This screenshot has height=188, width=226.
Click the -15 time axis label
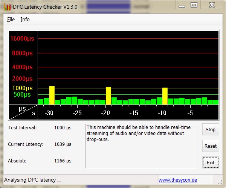coord(134,113)
